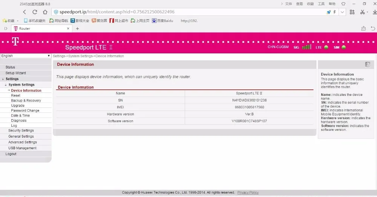Open the Status menu item
377x197 pixels.
click(x=10, y=67)
